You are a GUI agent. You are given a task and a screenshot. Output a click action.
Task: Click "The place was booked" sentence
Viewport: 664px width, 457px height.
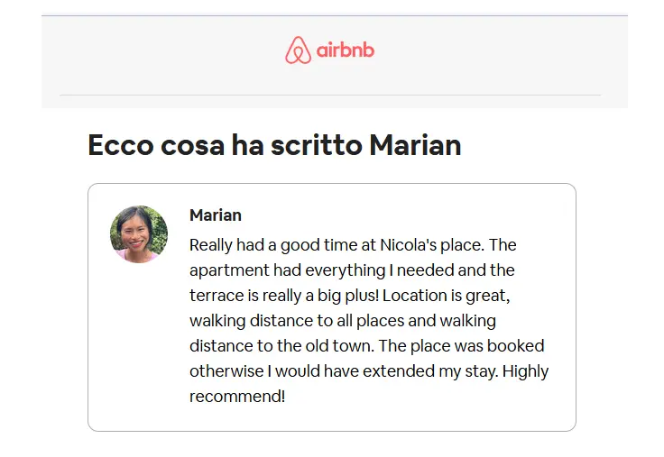pos(461,346)
